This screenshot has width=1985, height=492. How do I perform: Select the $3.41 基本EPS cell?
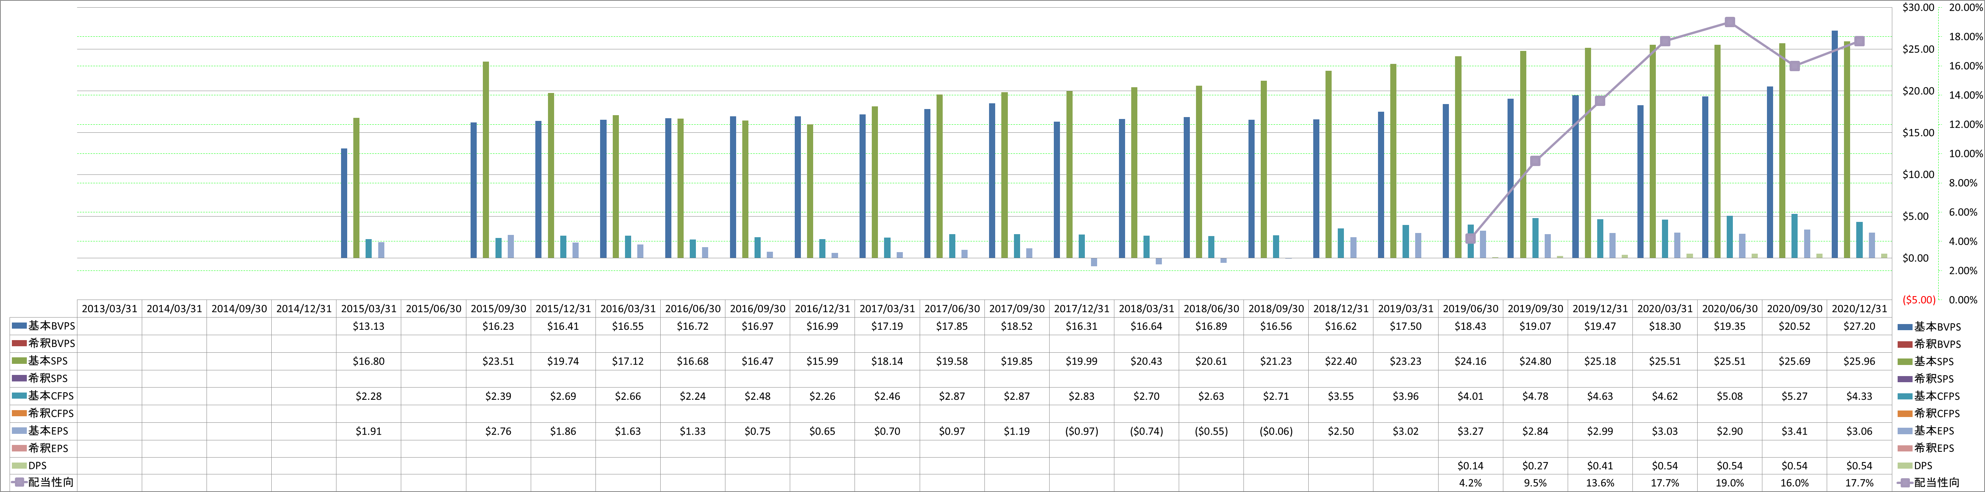1794,431
